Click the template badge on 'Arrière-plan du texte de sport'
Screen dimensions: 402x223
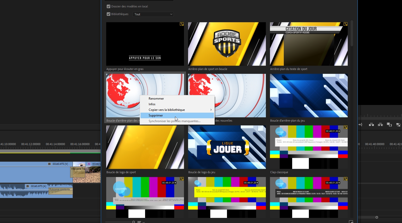345,24
